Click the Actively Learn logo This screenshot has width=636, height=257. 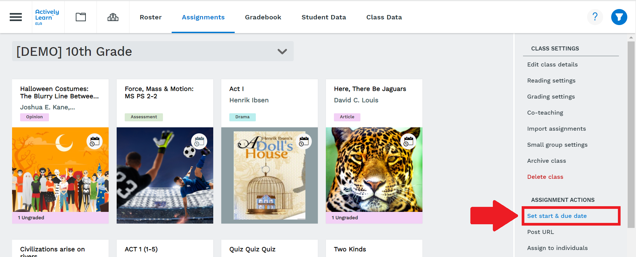click(47, 17)
